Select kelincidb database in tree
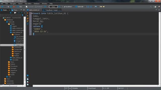 10,22
